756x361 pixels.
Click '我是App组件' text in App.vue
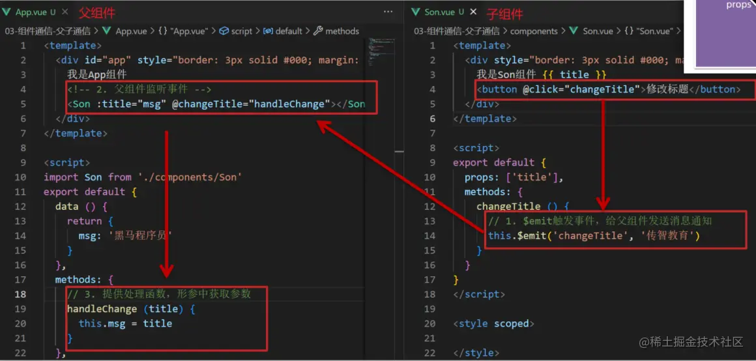click(97, 75)
